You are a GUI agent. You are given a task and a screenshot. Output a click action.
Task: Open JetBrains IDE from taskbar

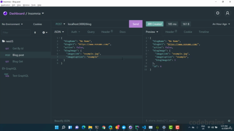click(137, 127)
